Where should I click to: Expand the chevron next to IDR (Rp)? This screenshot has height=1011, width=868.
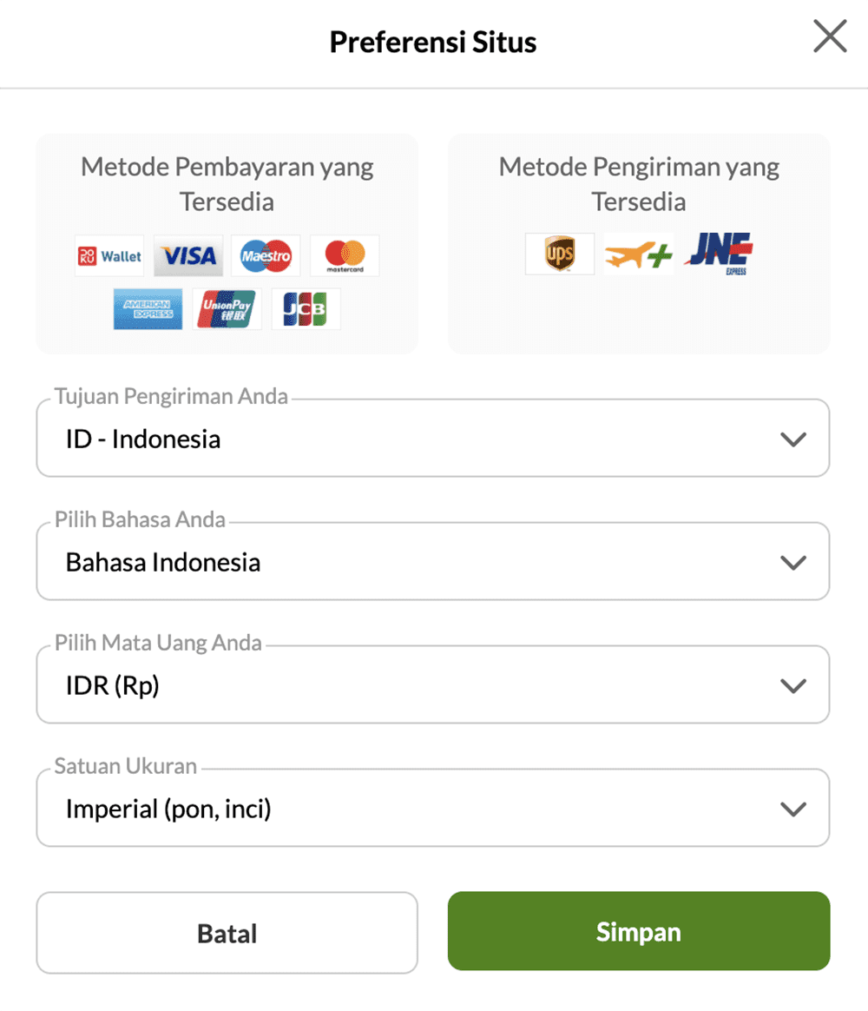[793, 686]
